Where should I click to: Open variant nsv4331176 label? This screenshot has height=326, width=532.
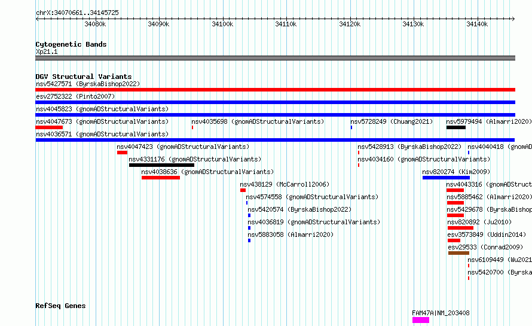click(x=195, y=159)
